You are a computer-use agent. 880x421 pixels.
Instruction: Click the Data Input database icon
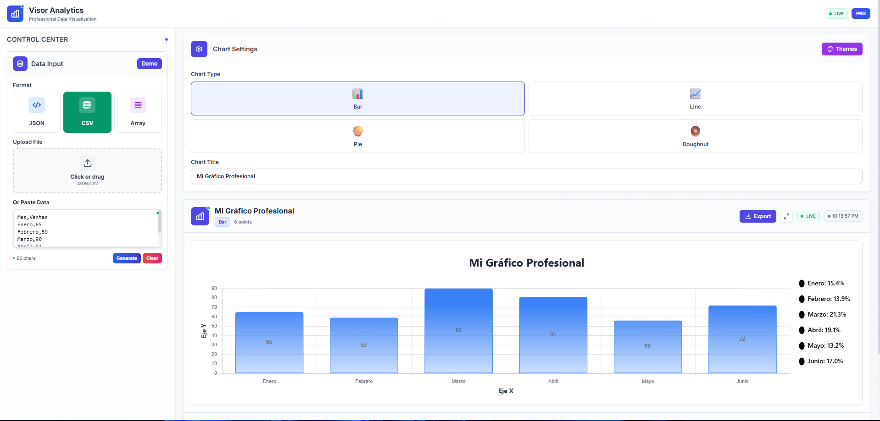(x=20, y=64)
